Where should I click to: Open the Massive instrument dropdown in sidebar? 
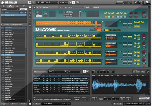pyautogui.click(x=10, y=9)
